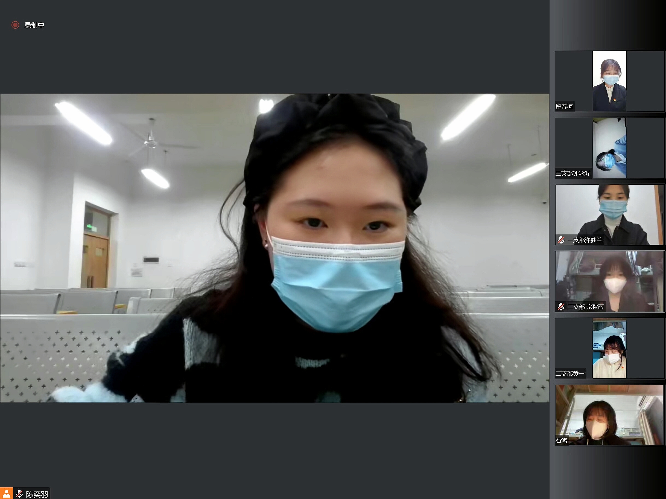Click the red recording indicator icon
This screenshot has width=666, height=499.
(x=15, y=25)
